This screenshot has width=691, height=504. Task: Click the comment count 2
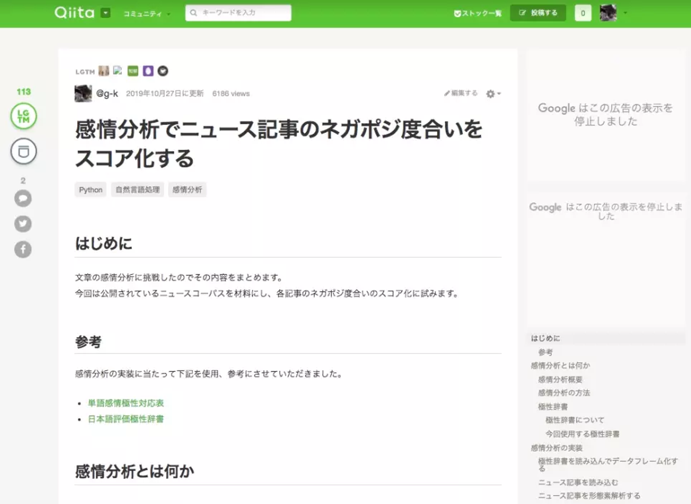click(x=23, y=181)
